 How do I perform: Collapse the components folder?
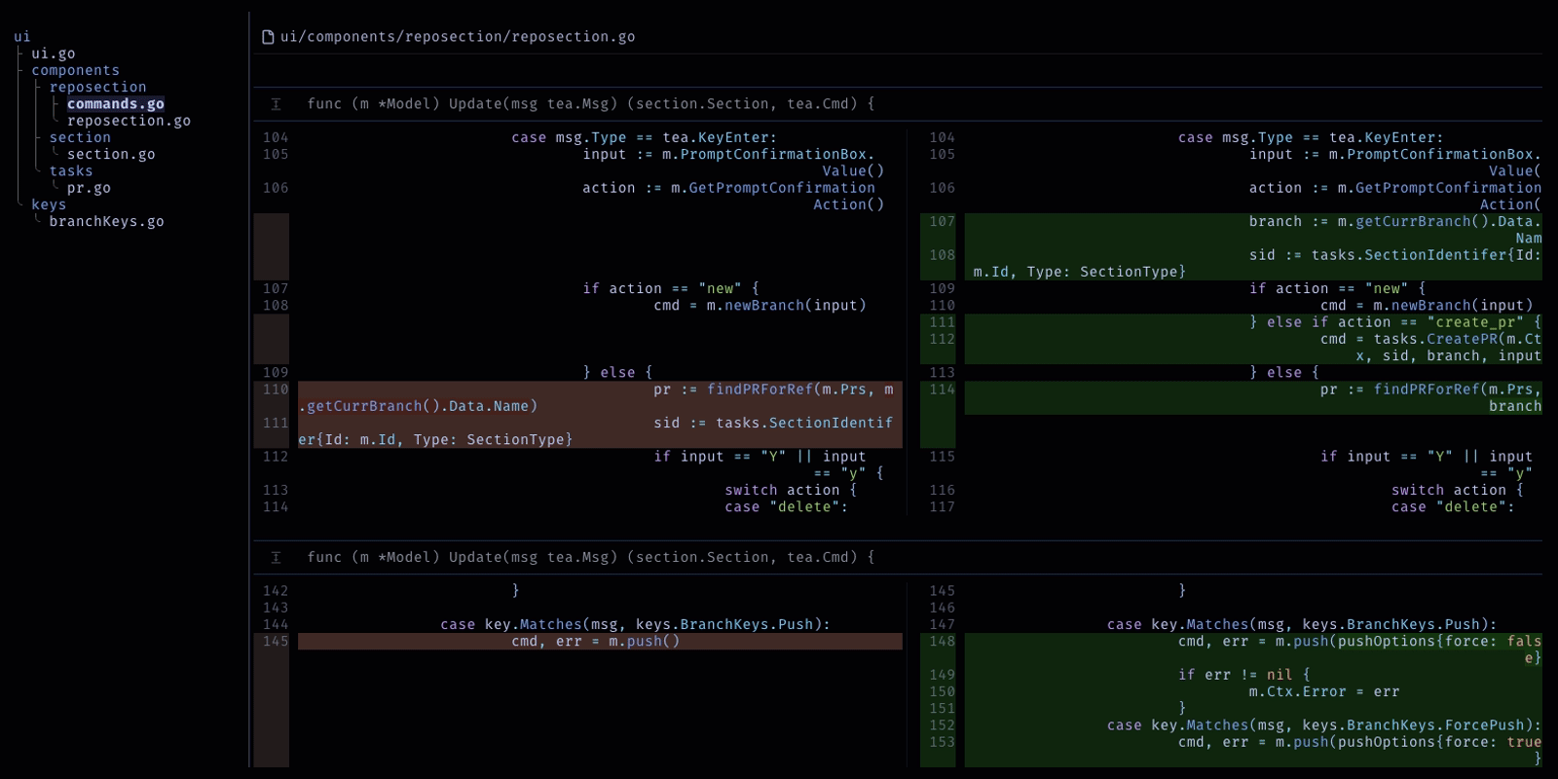pos(75,70)
